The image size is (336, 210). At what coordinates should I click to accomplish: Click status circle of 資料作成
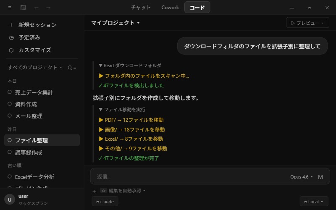pyautogui.click(x=10, y=104)
